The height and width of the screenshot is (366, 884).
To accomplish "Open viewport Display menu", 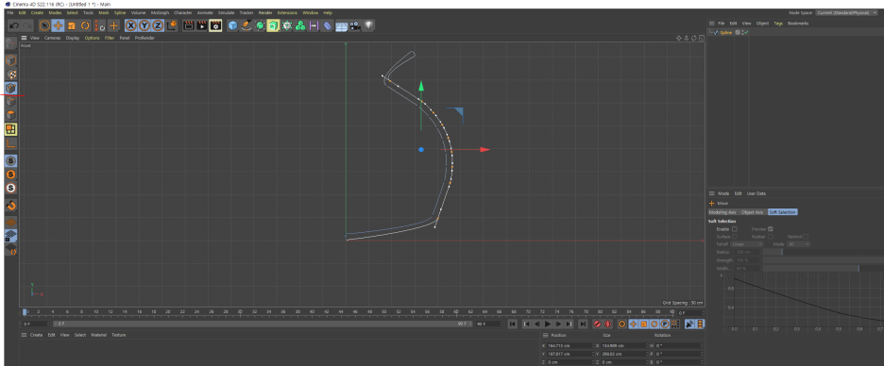I will coord(73,38).
